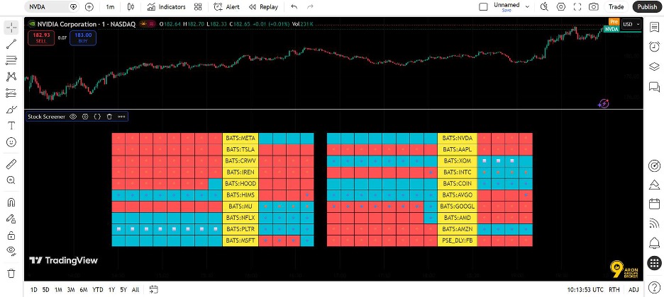Click the 182.93 SELL button
664x297 pixels.
(x=41, y=37)
